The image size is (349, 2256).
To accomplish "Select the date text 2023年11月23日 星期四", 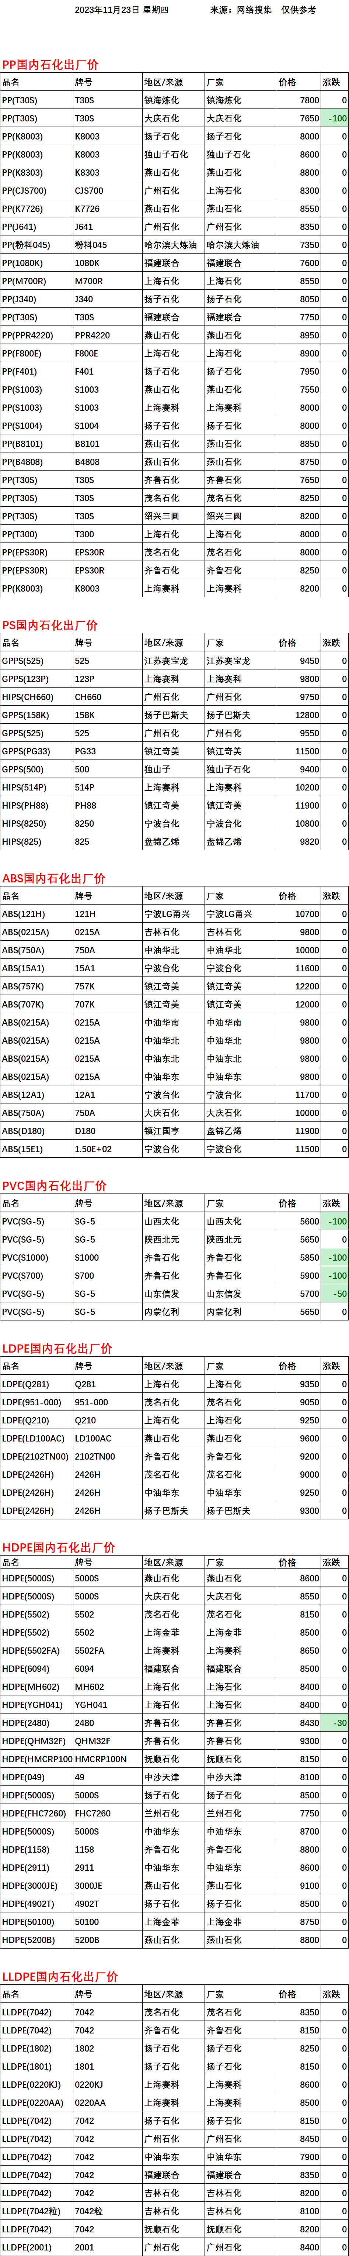I will 121,10.
